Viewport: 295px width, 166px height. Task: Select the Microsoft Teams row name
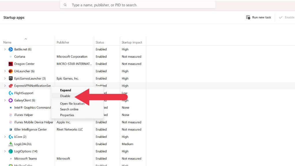pos(26,159)
